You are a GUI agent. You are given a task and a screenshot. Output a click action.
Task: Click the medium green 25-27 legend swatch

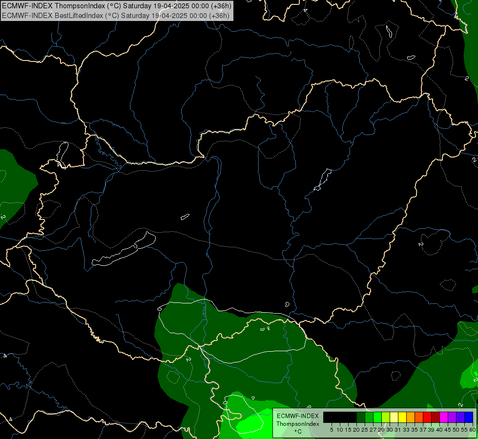click(x=369, y=417)
